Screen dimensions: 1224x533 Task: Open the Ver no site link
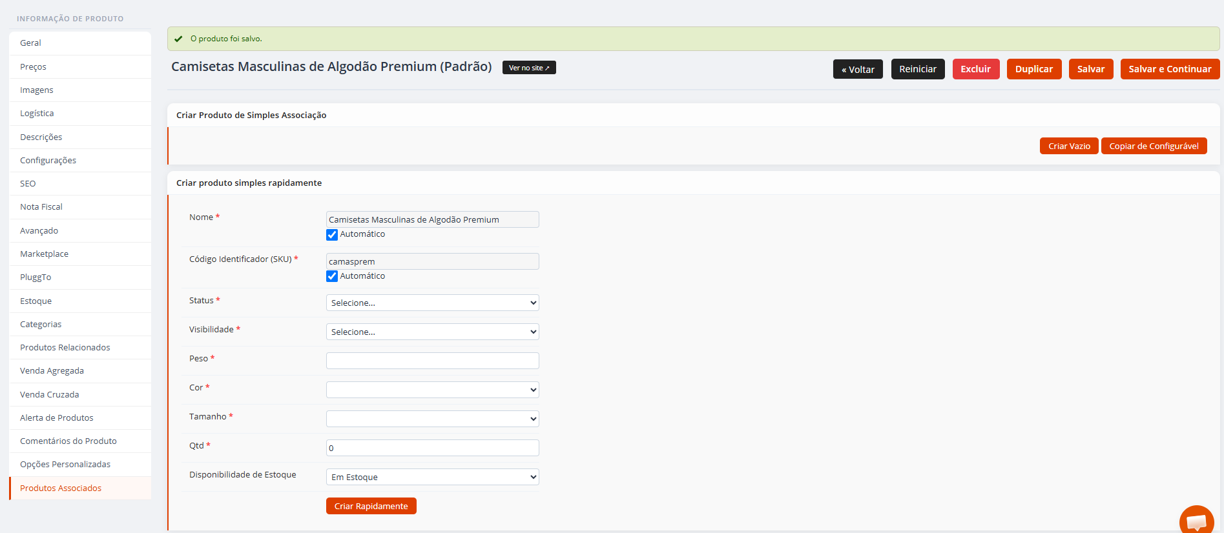pyautogui.click(x=529, y=68)
